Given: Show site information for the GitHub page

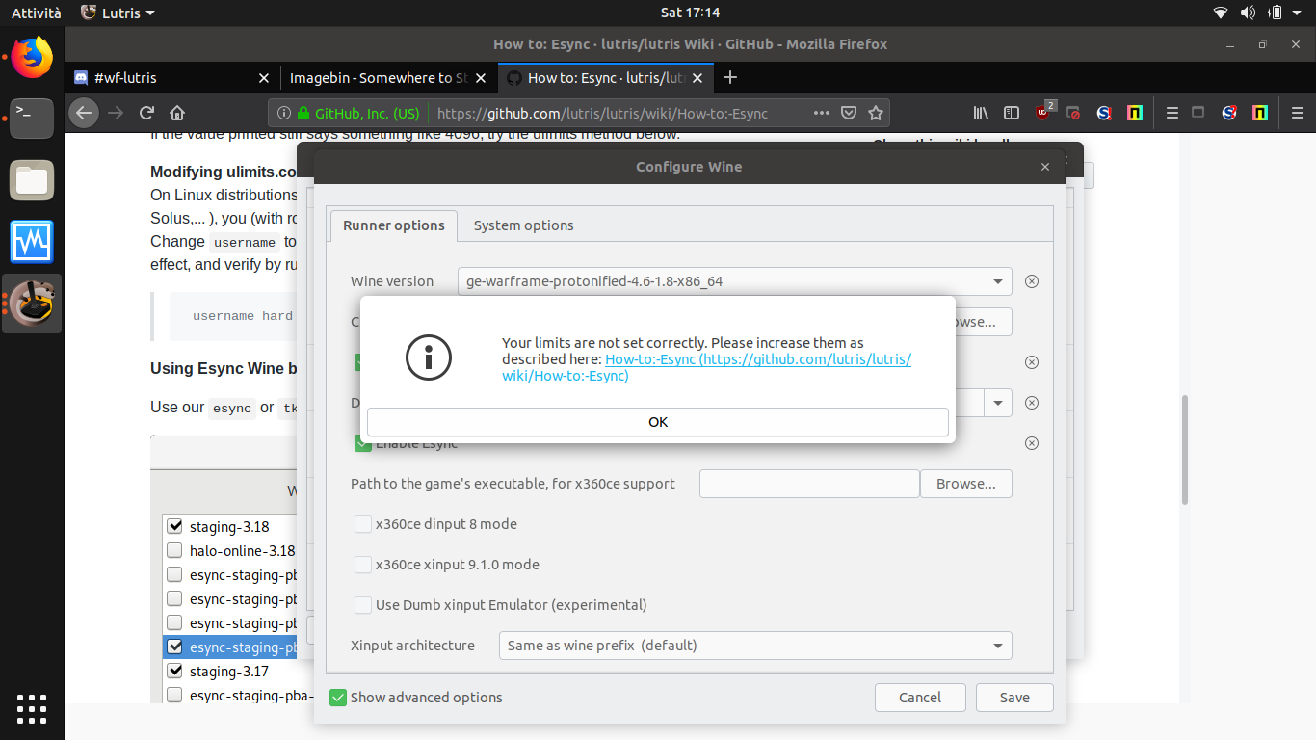Looking at the screenshot, I should coord(282,113).
